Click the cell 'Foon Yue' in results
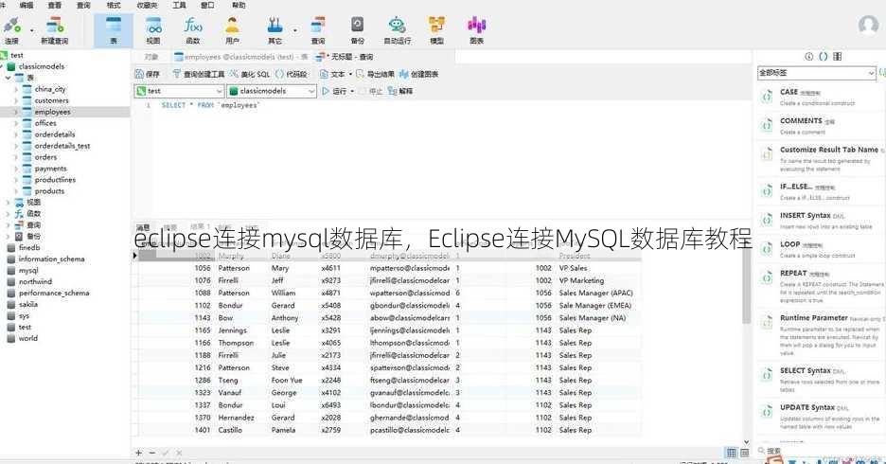 [287, 381]
